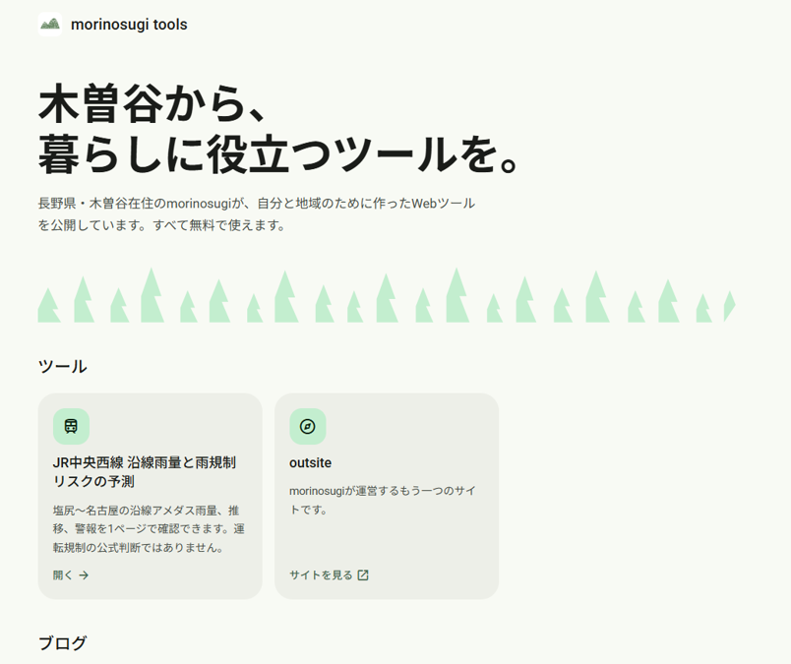Screen dimensions: 791x664
Task: Open the outsite card title
Action: point(310,462)
